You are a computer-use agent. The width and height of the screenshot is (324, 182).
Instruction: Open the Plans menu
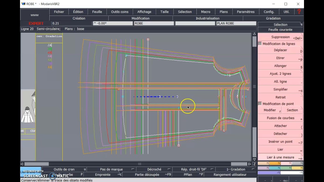[x=224, y=12]
